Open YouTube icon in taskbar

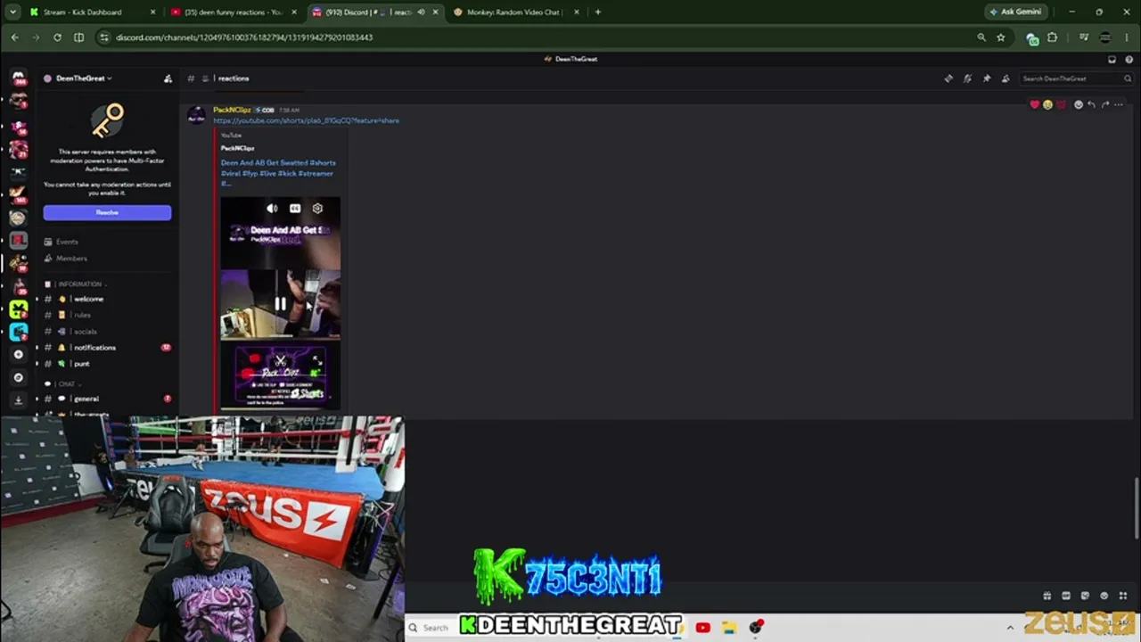703,628
